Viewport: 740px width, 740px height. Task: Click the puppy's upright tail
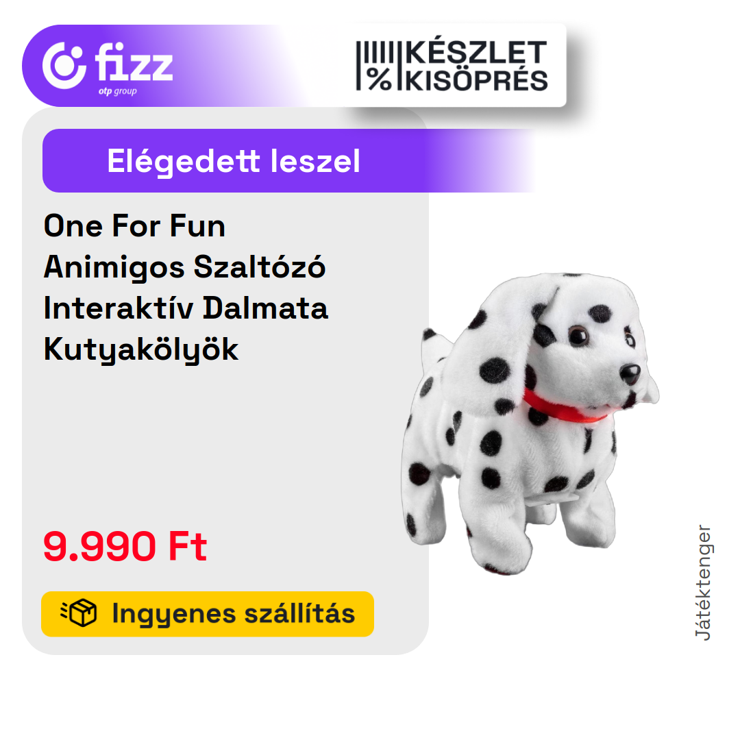434,347
